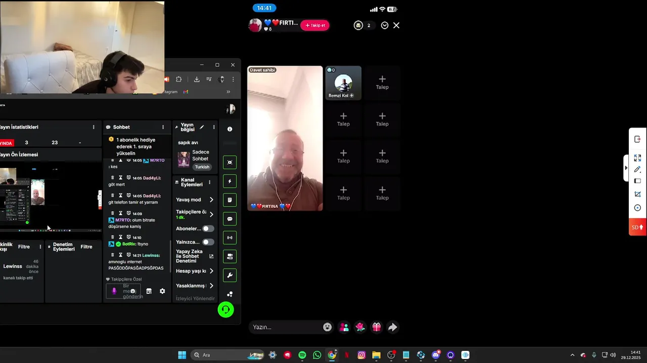Click the shop icon beside chat input

click(x=149, y=291)
